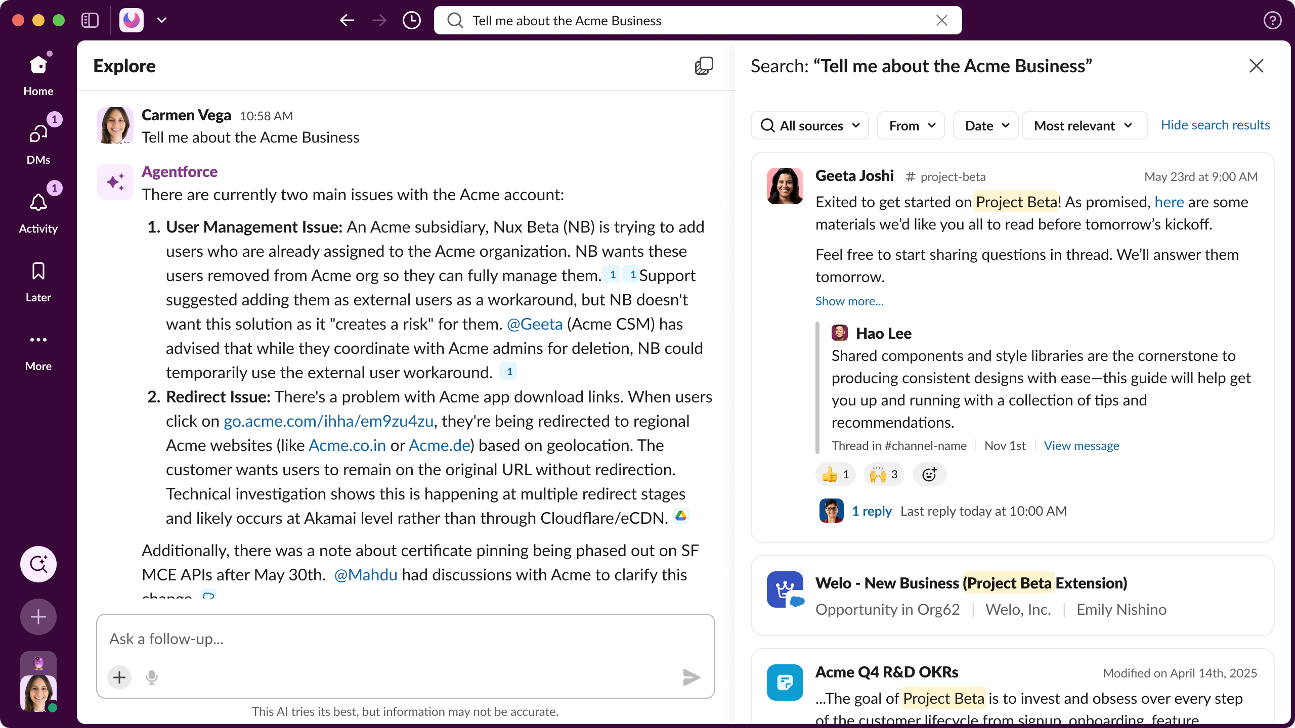This screenshot has height=728, width=1295.
Task: Click the Acme Q4 R&D OKRs canvas icon
Action: [785, 682]
